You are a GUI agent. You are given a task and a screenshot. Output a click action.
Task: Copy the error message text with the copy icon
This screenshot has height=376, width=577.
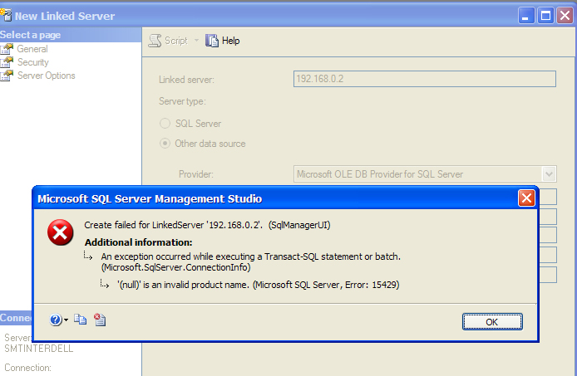coord(80,320)
